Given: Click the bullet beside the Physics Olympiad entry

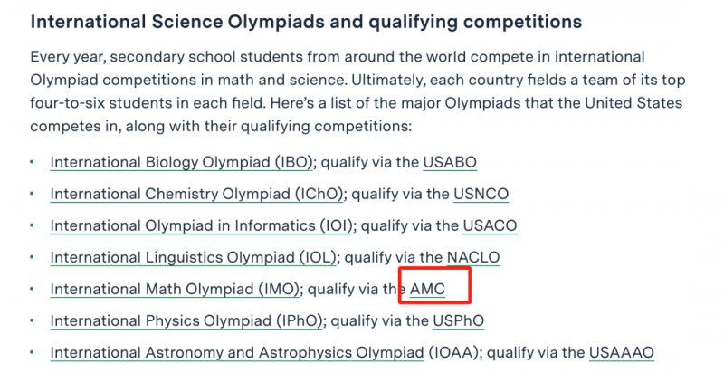Looking at the screenshot, I should 32,320.
